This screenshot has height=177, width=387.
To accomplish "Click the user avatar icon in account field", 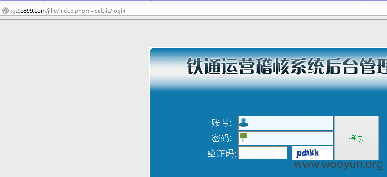I will point(244,122).
